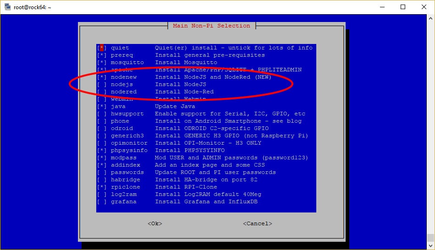
Task: Click 'Install NodeJS and NodeRed (NEW)' text
Action: coord(213,77)
